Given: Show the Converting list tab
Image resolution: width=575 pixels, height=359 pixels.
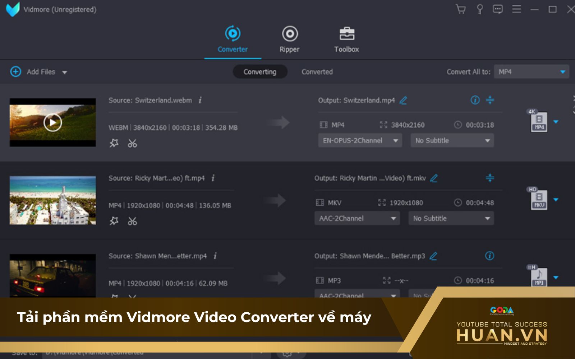Looking at the screenshot, I should click(260, 72).
